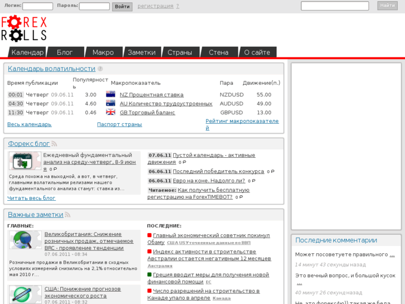
Task: Click the help icon beside Календарь волатильности
Action: coord(100,69)
